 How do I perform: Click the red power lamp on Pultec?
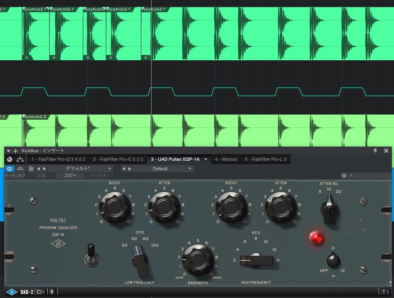pos(316,237)
